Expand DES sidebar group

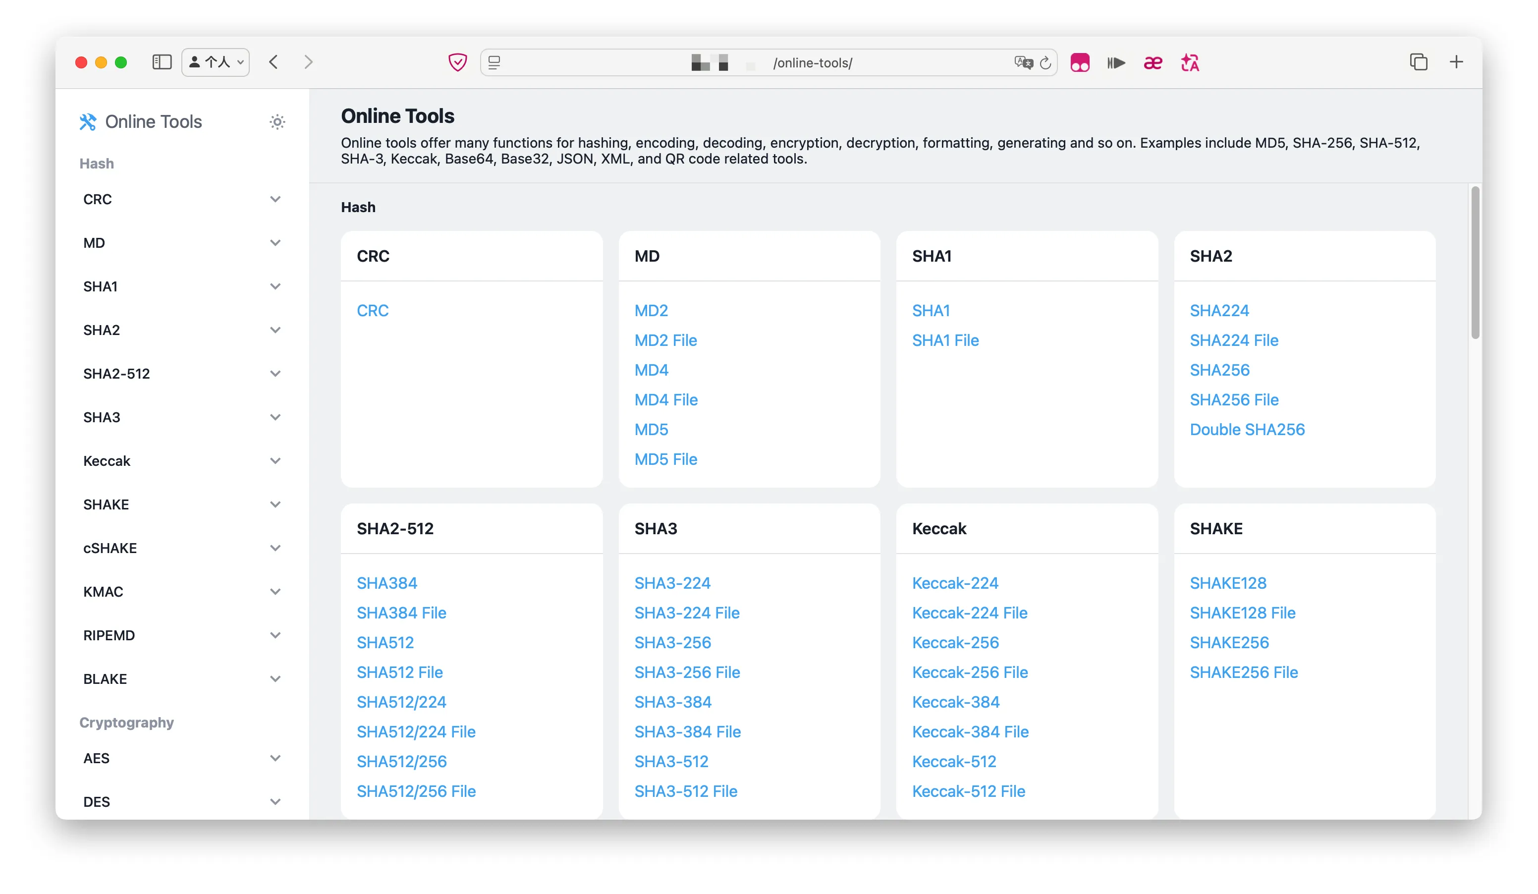tap(181, 802)
